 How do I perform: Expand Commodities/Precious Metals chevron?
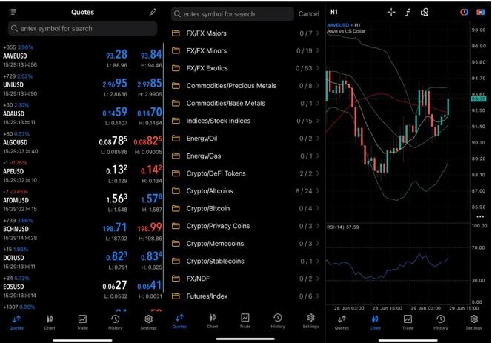click(x=318, y=86)
